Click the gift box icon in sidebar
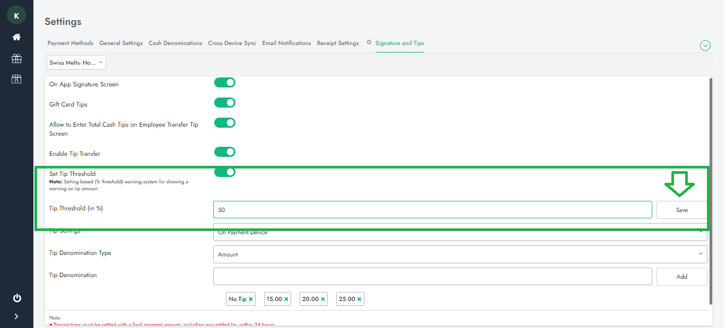Viewport: 726px width, 328px height. point(16,58)
